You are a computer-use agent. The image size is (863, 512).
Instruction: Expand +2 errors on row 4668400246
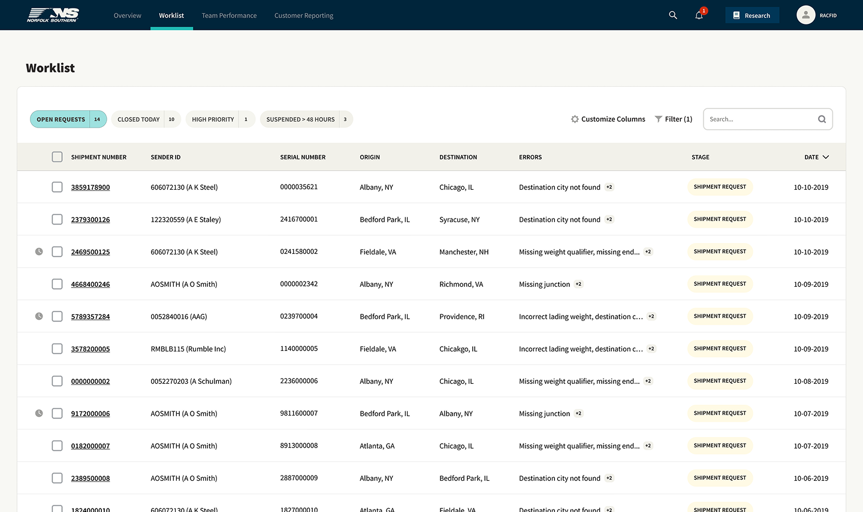pyautogui.click(x=578, y=284)
